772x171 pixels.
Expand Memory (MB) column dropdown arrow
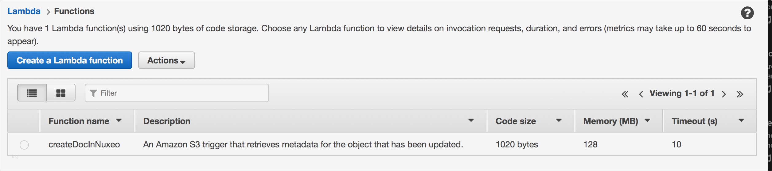pos(647,121)
